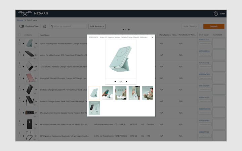Open ASIN link B01K6PBNEU in row 8
This screenshot has height=151, width=242.
click(204, 121)
